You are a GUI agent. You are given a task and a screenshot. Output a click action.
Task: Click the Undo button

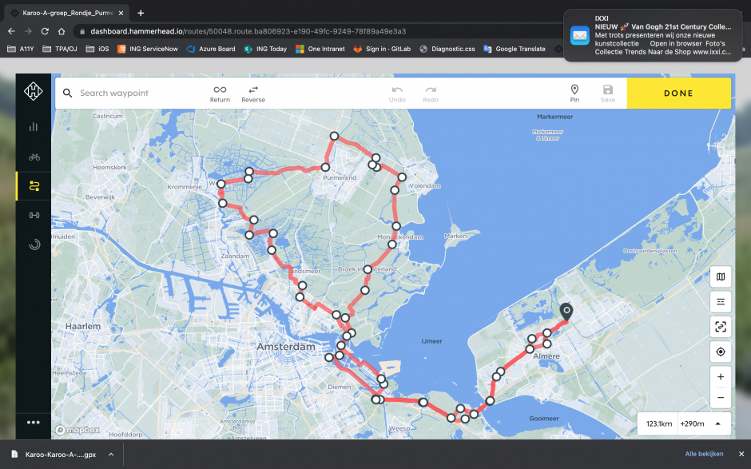(397, 94)
